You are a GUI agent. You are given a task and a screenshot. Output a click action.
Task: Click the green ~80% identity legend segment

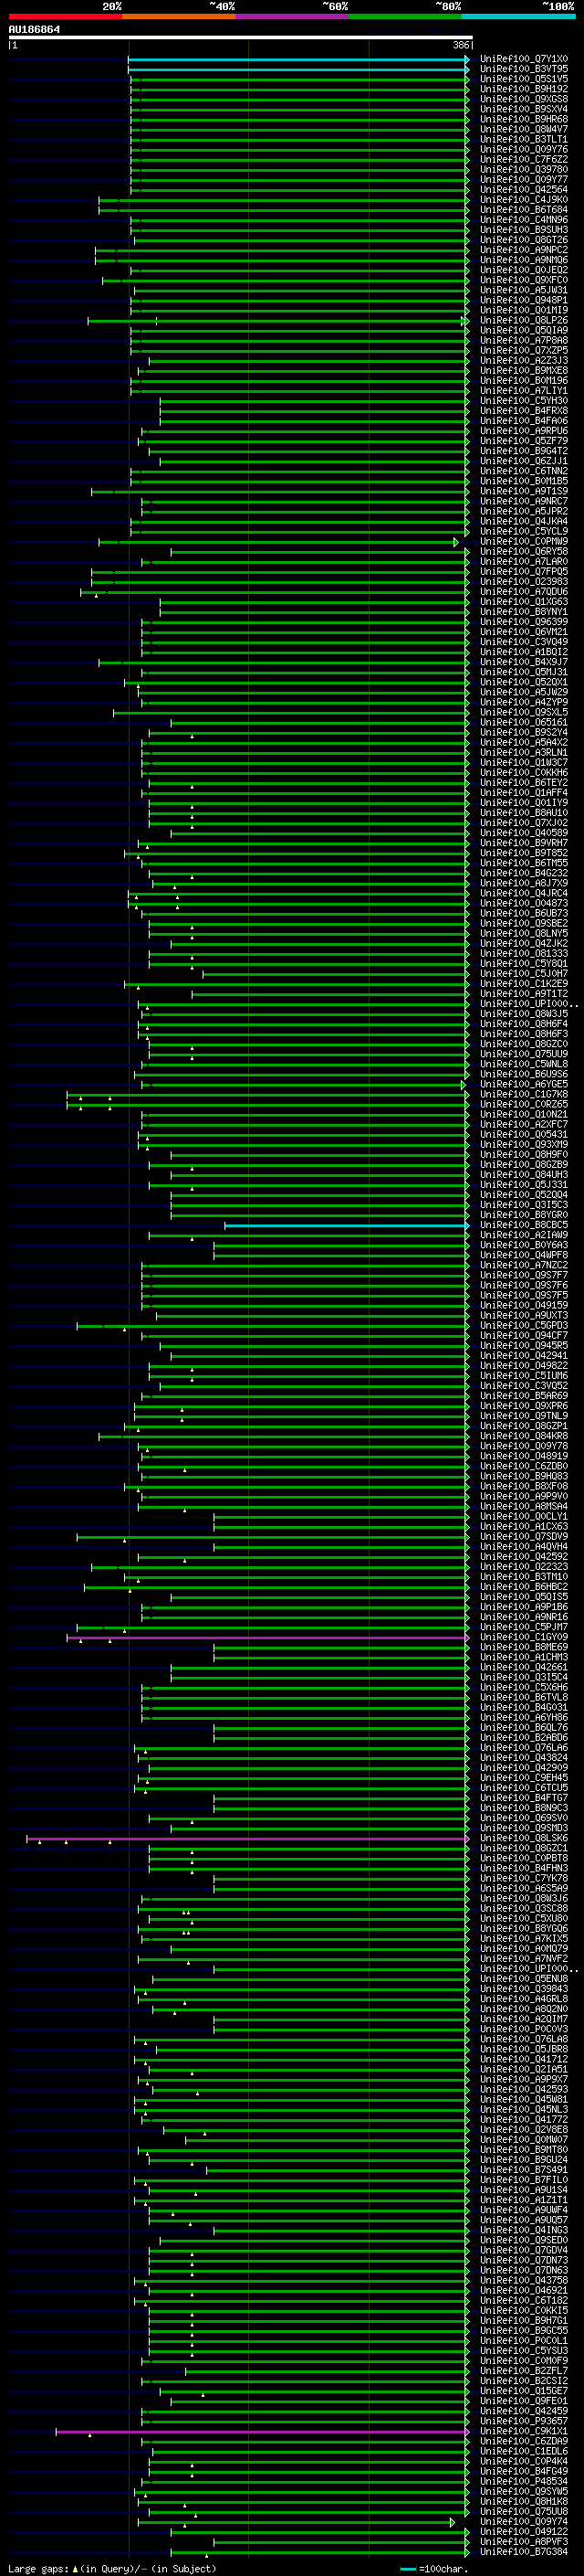(x=405, y=16)
